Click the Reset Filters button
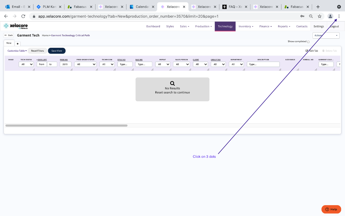This screenshot has width=345, height=216. 37,51
